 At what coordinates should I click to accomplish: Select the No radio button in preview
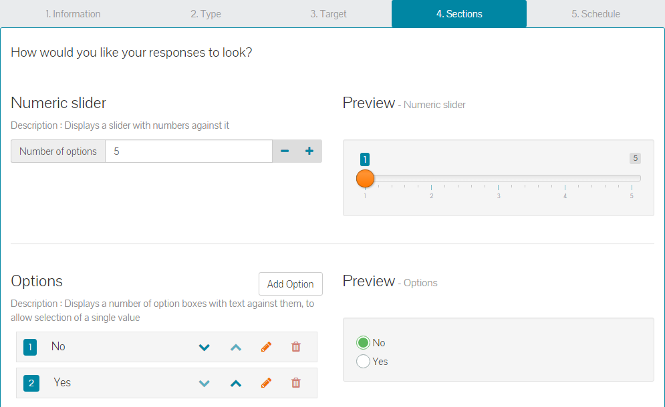pos(363,343)
